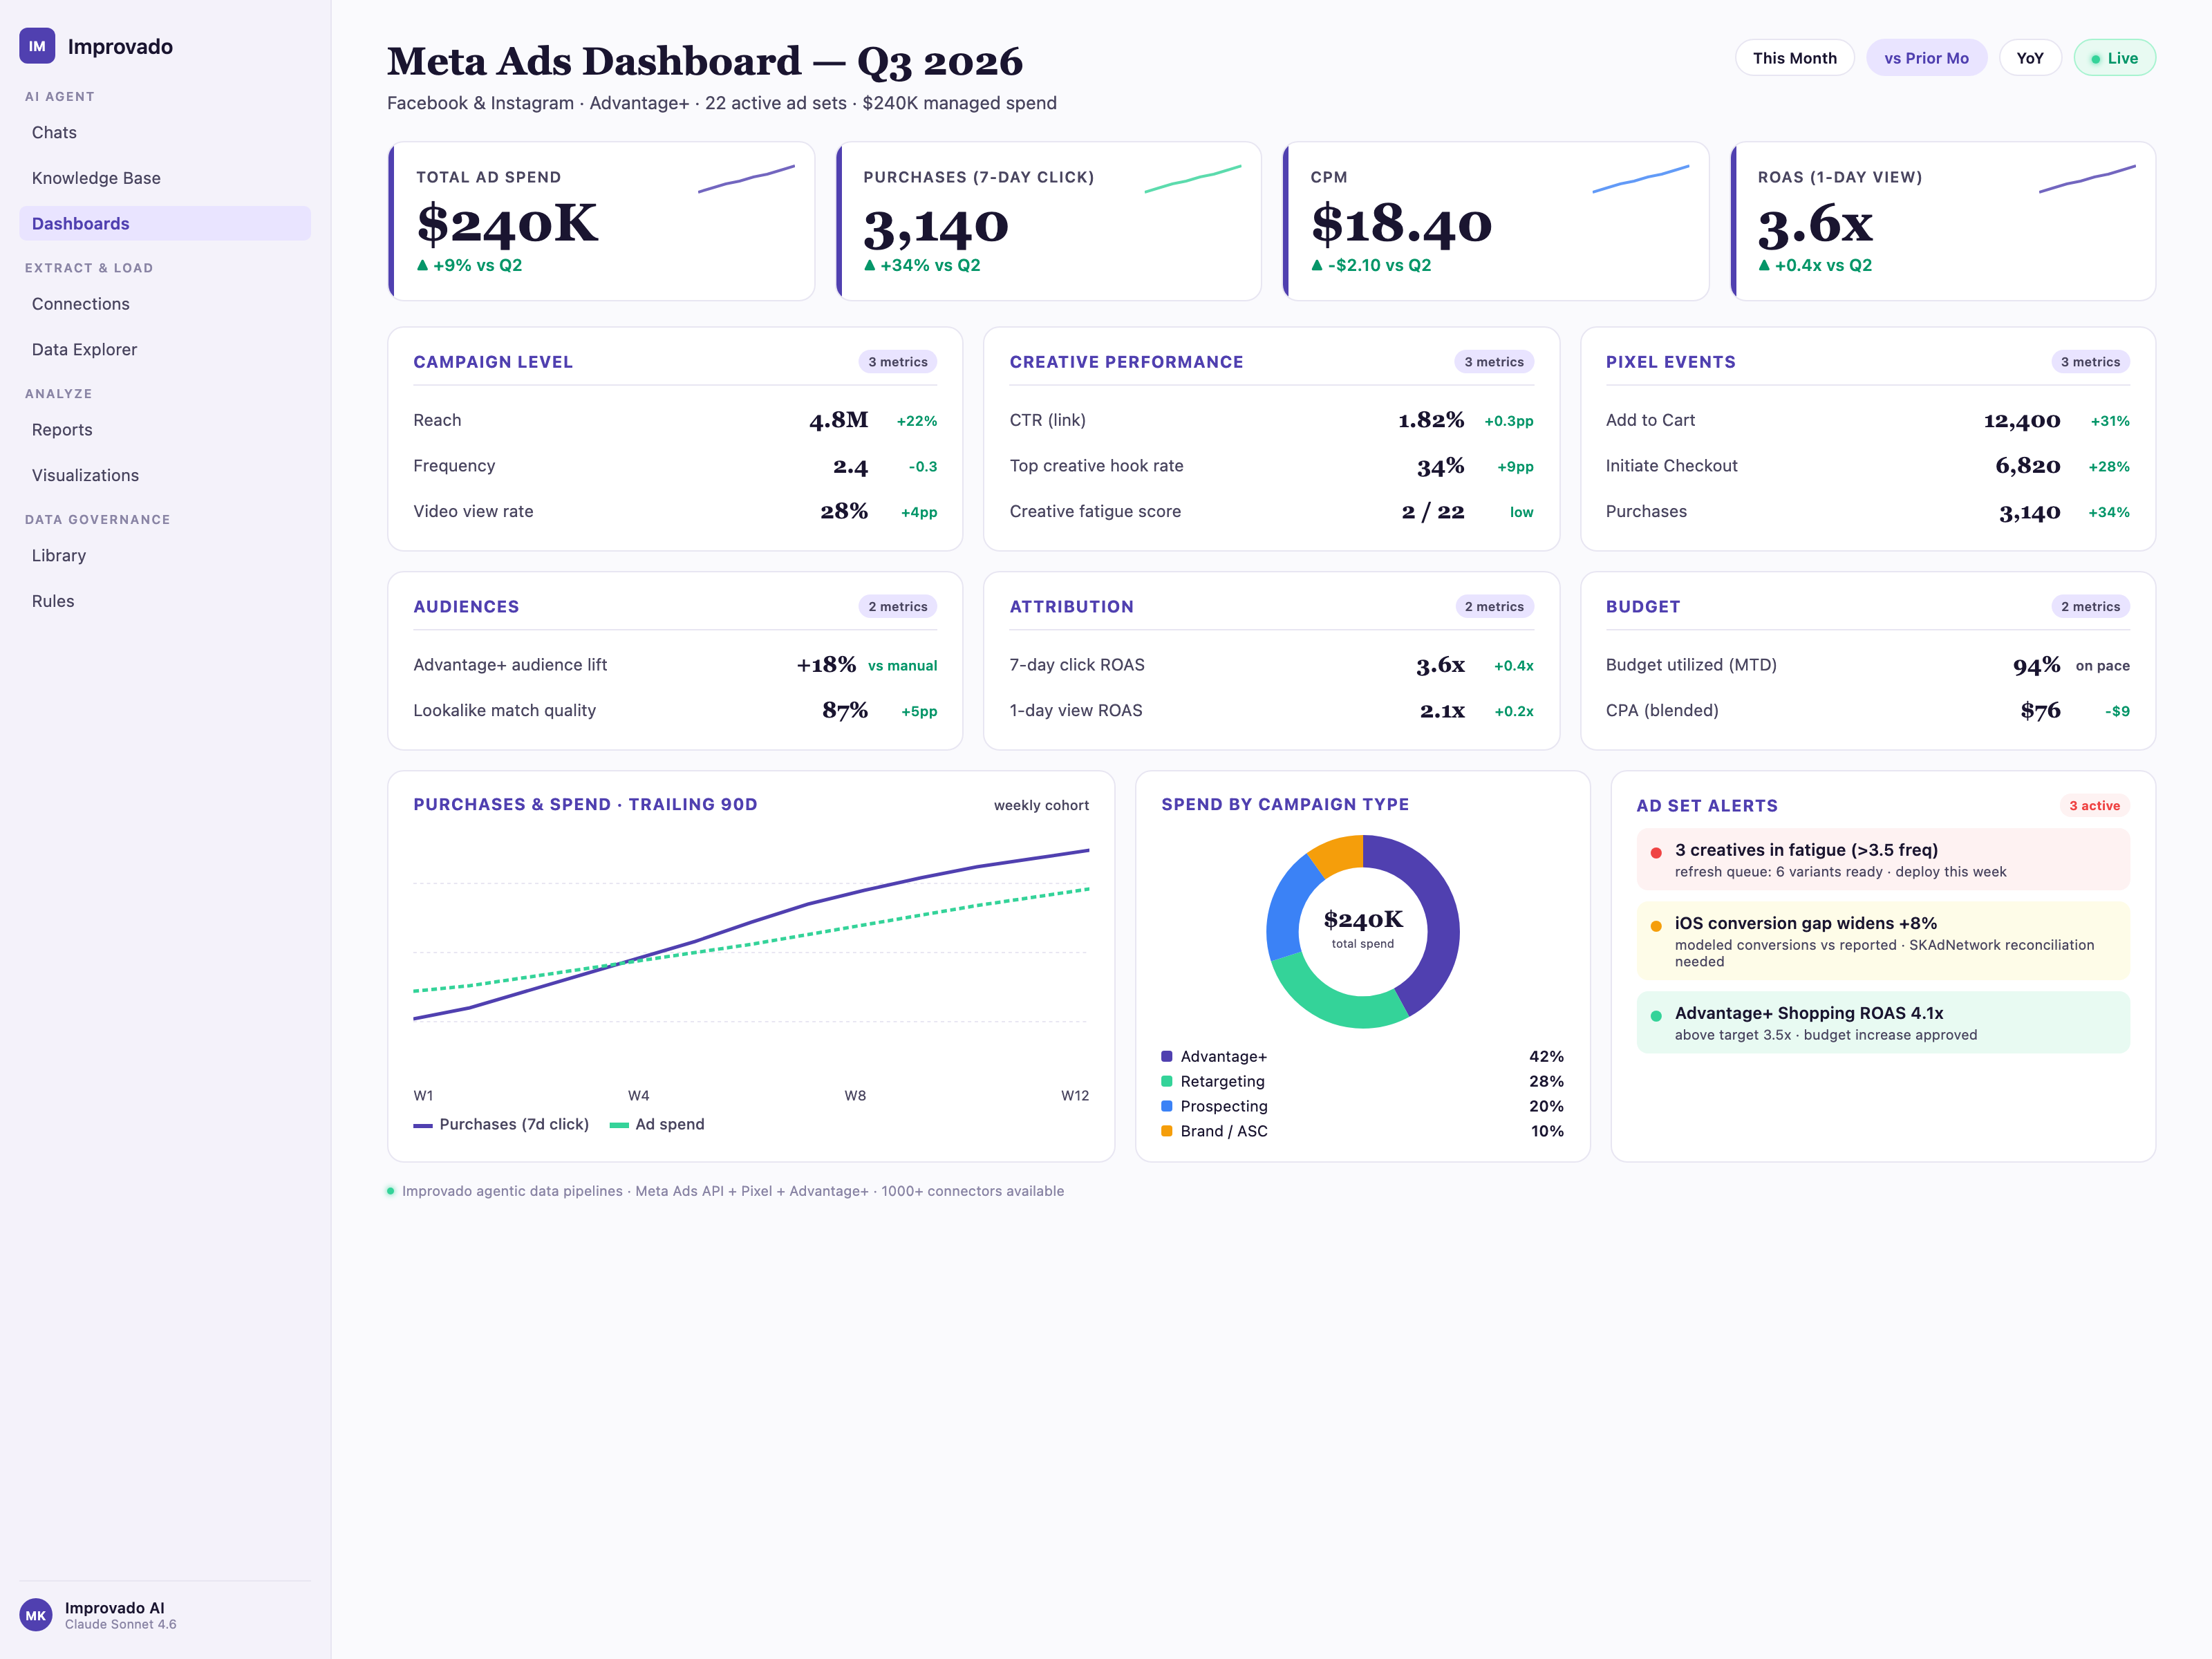Click the Initiate Checkout row
2212x1659 pixels.
click(1867, 466)
